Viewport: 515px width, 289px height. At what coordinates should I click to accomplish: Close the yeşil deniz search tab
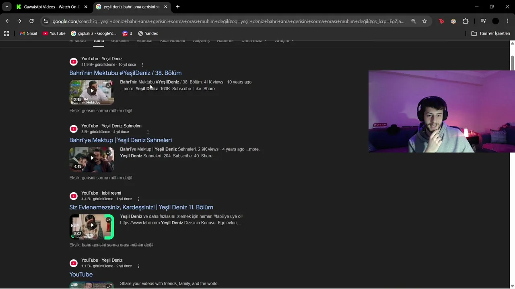point(165,7)
